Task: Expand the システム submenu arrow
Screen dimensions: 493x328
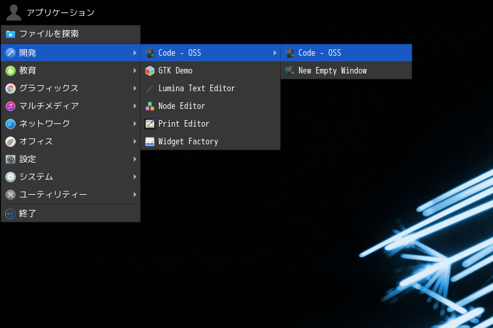Action: [x=135, y=177]
